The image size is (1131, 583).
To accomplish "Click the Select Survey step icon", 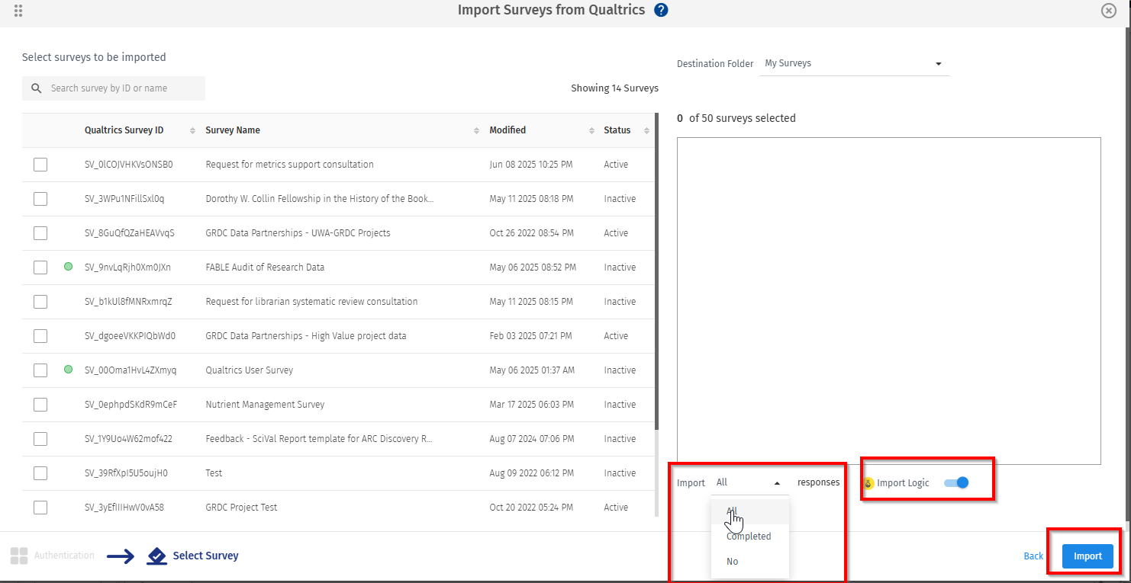I will coord(156,556).
